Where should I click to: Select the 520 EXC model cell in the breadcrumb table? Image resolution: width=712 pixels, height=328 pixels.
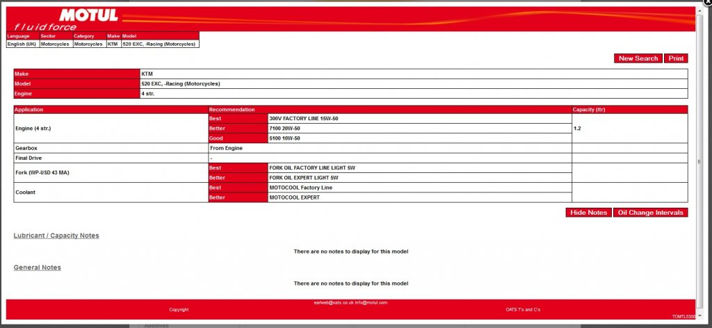(x=160, y=44)
